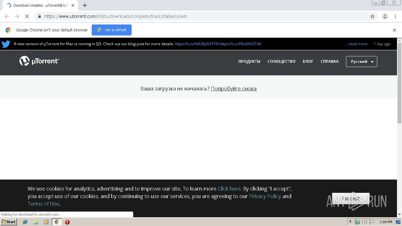
Task: Open the ПРОДУКТЫ menu
Action: tap(249, 62)
